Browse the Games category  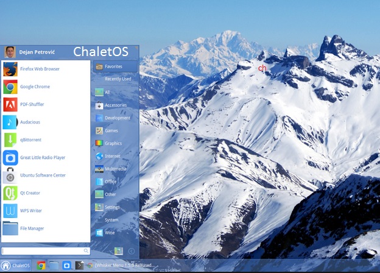point(115,130)
